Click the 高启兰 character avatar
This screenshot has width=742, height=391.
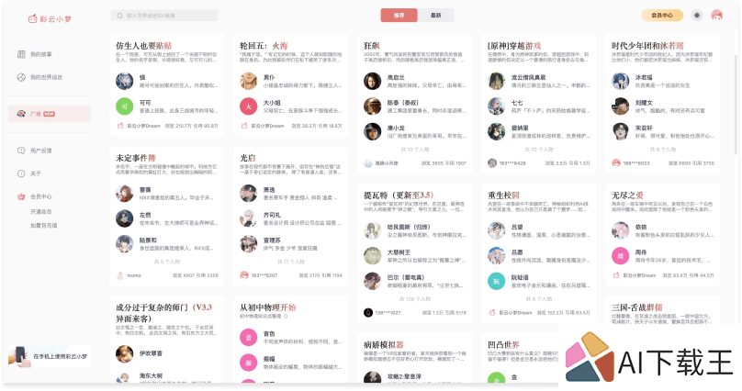point(373,81)
